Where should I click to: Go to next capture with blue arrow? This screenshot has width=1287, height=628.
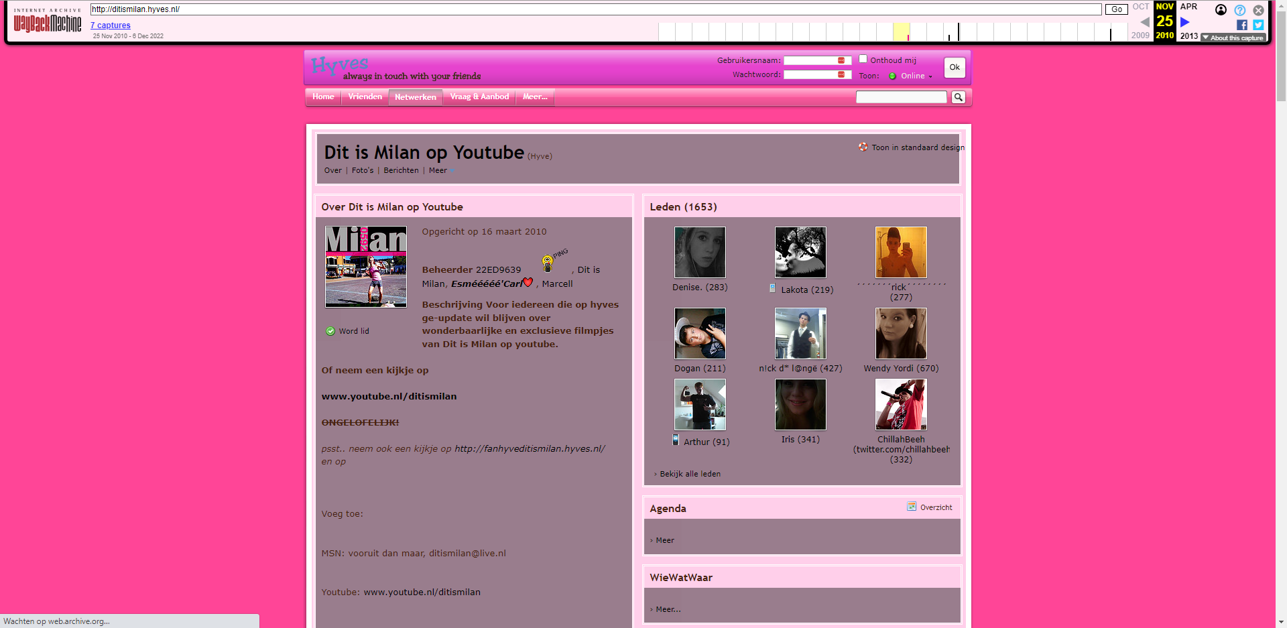tap(1185, 22)
